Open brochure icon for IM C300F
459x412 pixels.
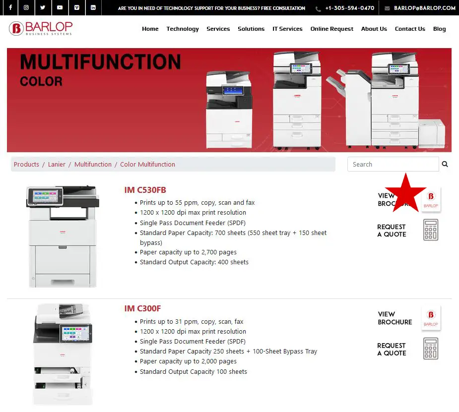click(431, 318)
